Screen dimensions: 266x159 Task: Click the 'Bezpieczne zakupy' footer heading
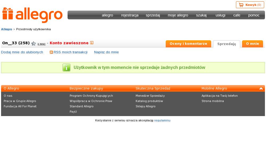point(86,88)
